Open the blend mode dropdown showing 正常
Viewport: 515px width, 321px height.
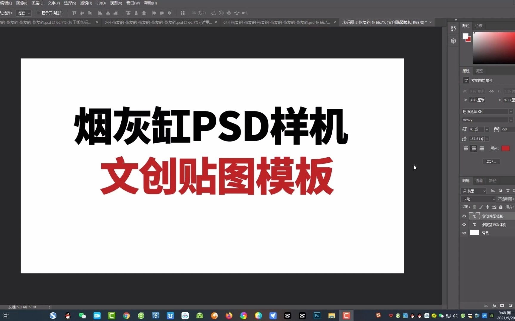[x=478, y=199]
